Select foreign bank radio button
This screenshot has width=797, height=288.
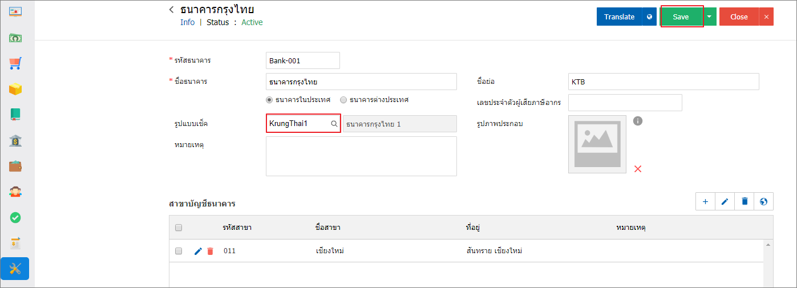pyautogui.click(x=343, y=99)
